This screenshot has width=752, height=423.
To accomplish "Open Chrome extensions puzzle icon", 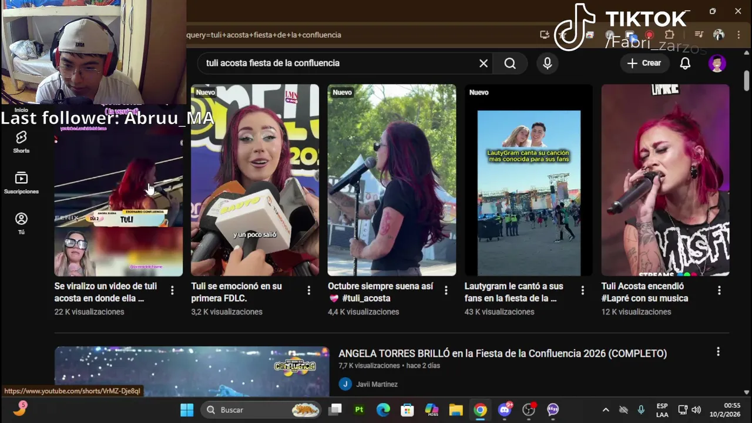I will (669, 35).
